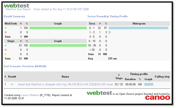The height and width of the screenshot is (108, 176).
Task: Click 'Open Source project founded and hosted by' text
Action: coord(145,94)
